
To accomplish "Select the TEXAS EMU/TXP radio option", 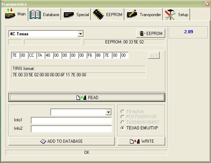I will tap(122, 128).
